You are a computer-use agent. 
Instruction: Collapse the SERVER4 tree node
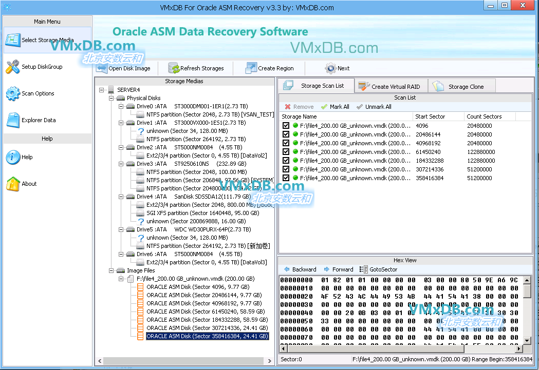(101, 90)
